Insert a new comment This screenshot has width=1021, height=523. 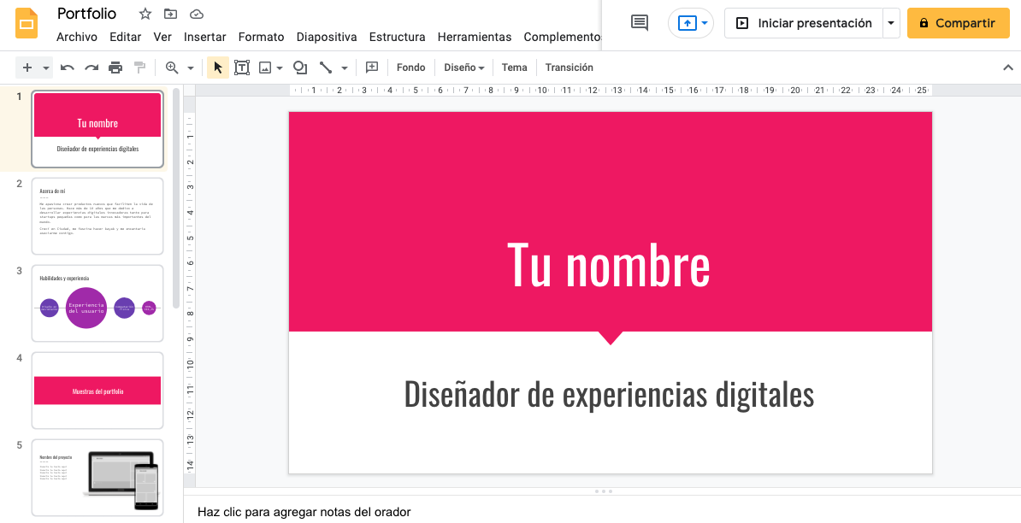[x=371, y=67]
